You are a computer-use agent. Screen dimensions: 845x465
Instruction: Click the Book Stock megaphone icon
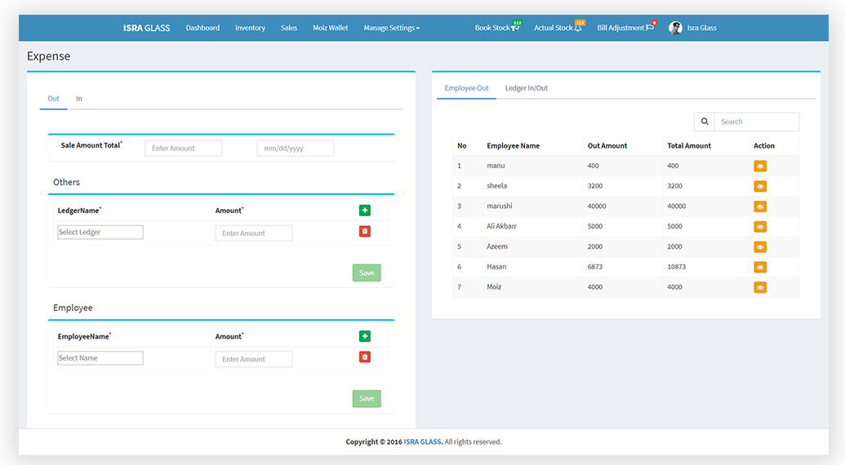tap(514, 28)
